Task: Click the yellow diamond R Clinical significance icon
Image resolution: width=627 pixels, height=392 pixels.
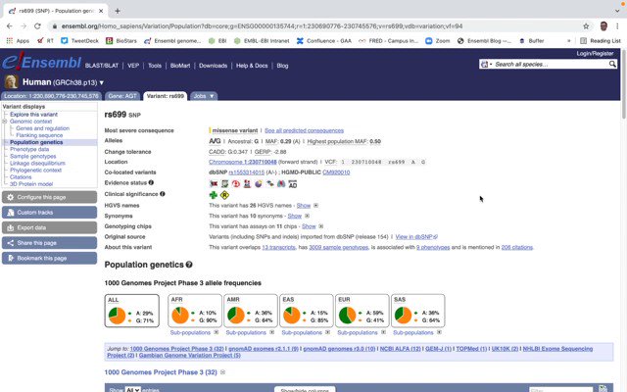Action: point(224,195)
